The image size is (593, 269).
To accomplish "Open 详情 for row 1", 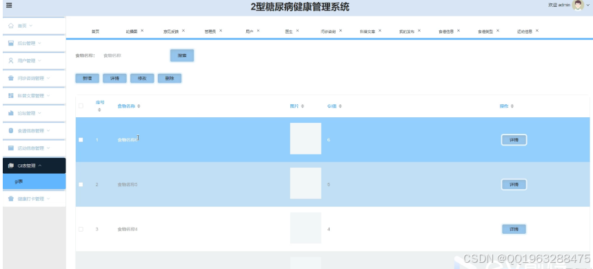I will pos(514,140).
